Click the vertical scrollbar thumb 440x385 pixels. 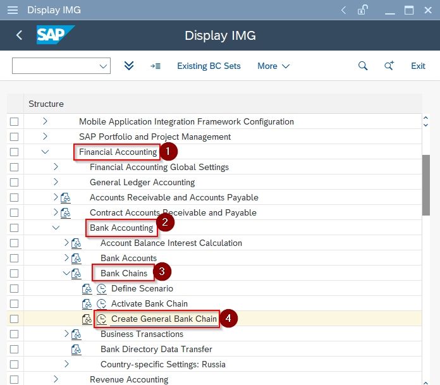(x=426, y=185)
